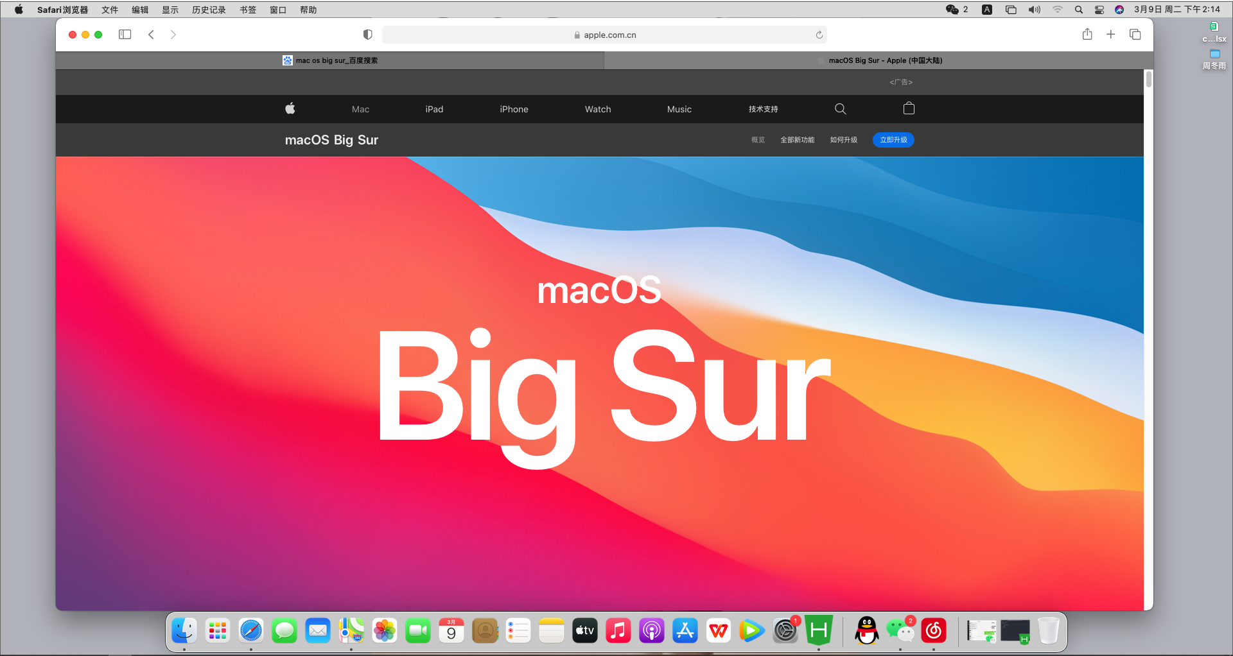Switch to the mac os big sur Baidu tab
This screenshot has width=1233, height=656.
click(330, 60)
